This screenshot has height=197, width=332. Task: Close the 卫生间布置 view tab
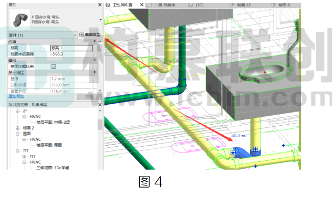142,5
